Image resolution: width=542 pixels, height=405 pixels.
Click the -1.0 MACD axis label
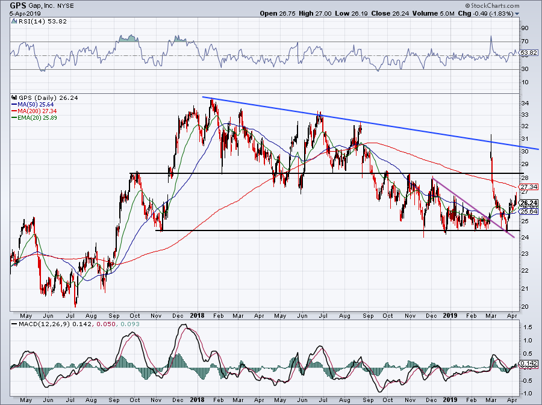pyautogui.click(x=526, y=394)
